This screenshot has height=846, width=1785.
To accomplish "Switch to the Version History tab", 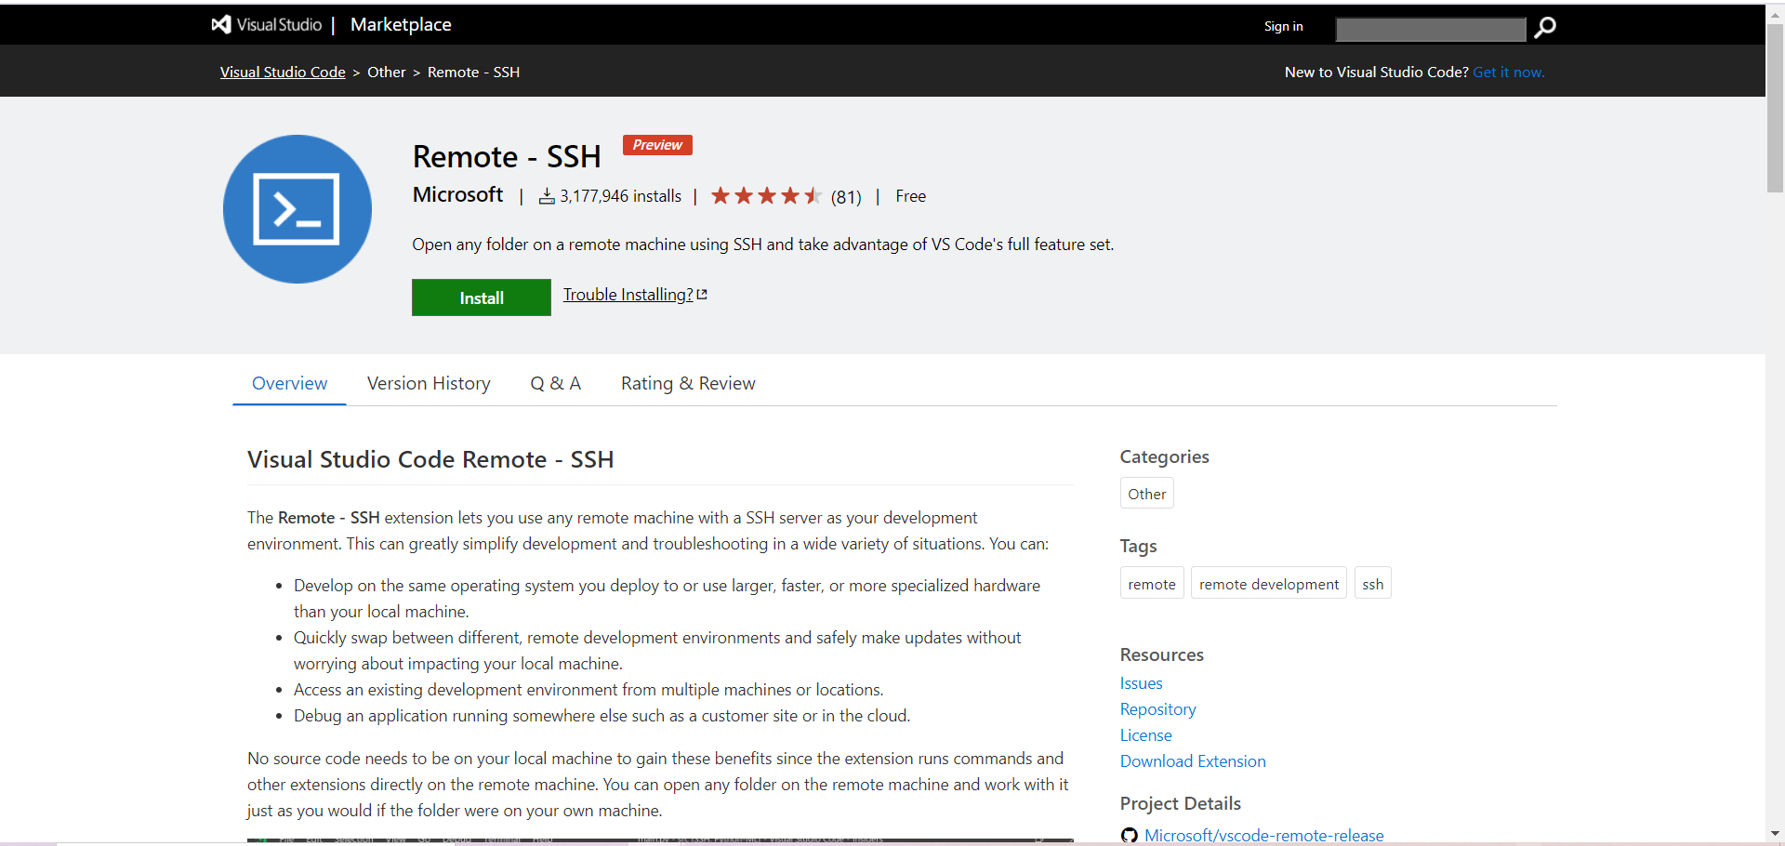I will click(x=429, y=383).
